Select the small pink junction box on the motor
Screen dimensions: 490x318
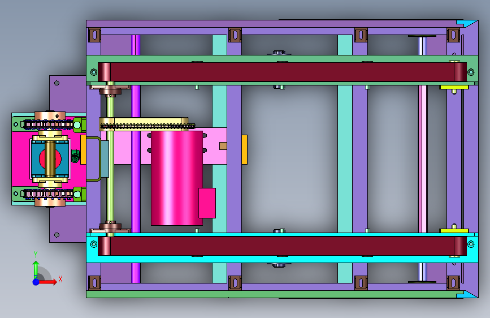tap(207, 203)
